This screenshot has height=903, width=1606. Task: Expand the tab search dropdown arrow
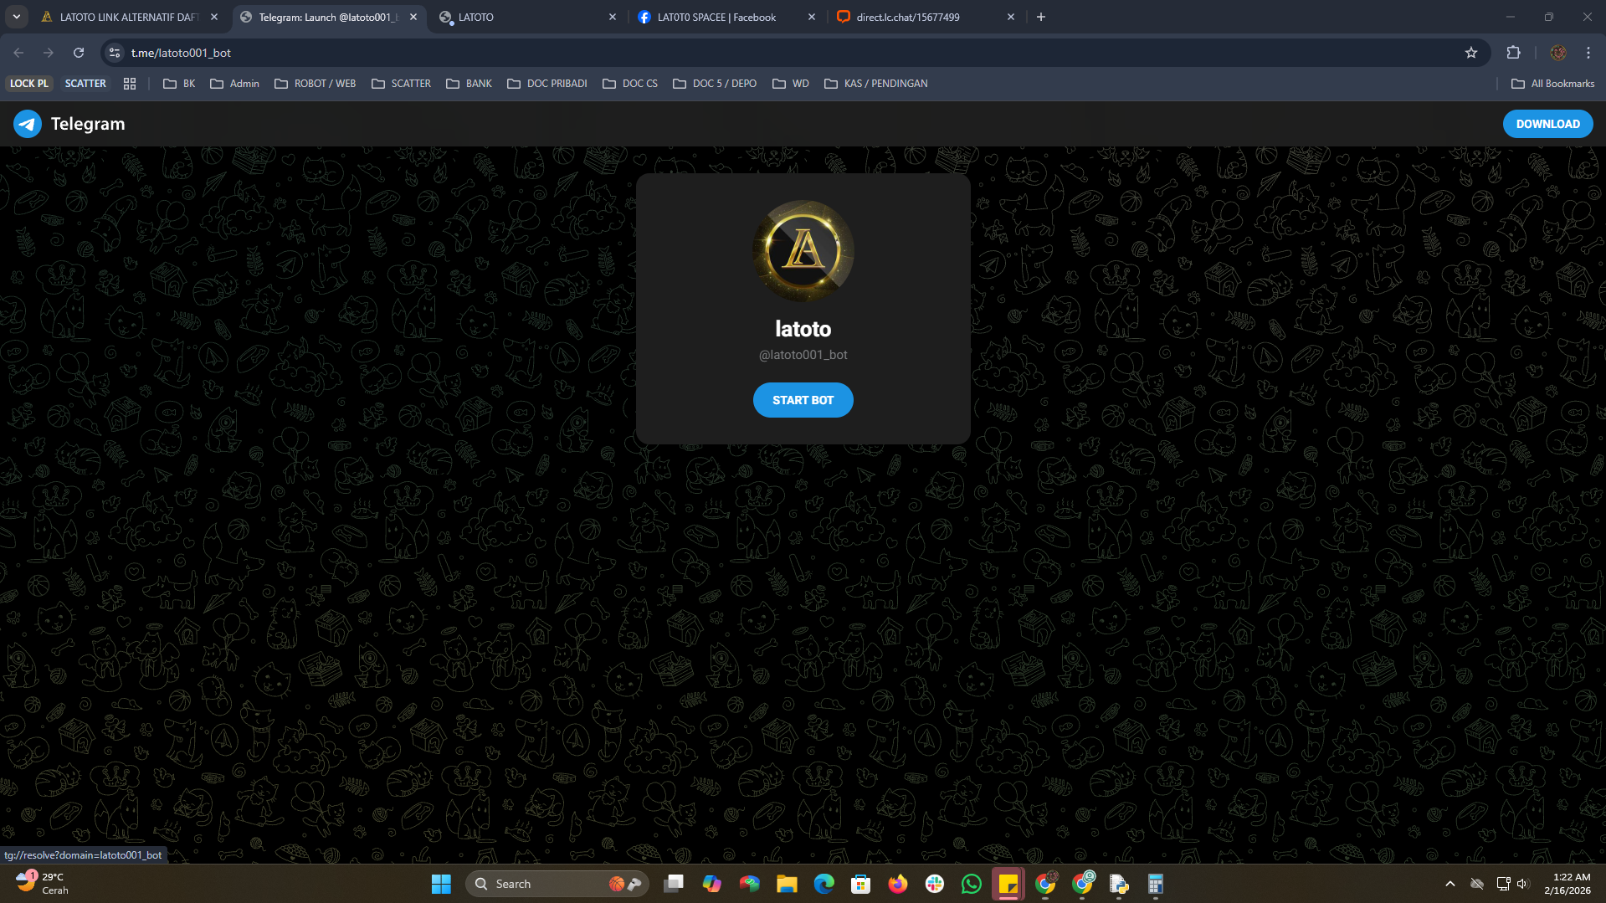pos(16,17)
